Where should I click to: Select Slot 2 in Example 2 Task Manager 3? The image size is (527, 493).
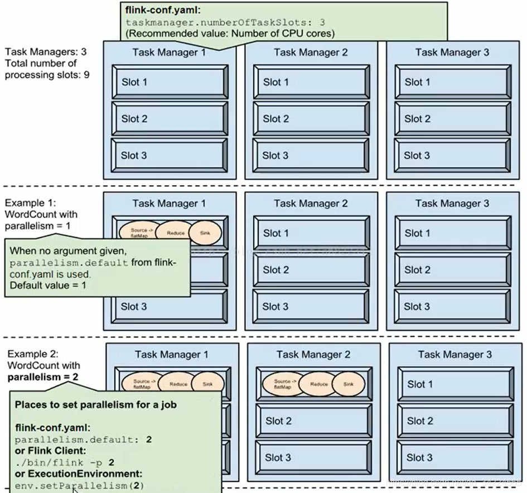(456, 420)
